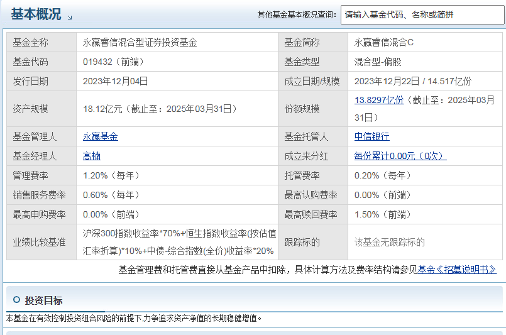Select the value 2023年12月22日 / 14.517亿份
This screenshot has width=506, height=335.
[x=413, y=81]
